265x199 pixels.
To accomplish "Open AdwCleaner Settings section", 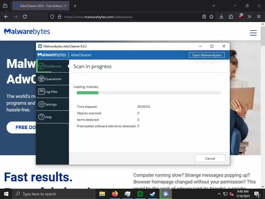I will [52, 104].
